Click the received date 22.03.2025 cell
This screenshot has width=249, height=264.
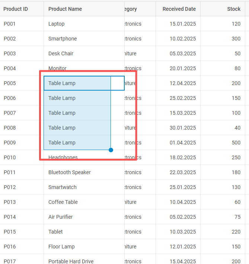point(182,172)
